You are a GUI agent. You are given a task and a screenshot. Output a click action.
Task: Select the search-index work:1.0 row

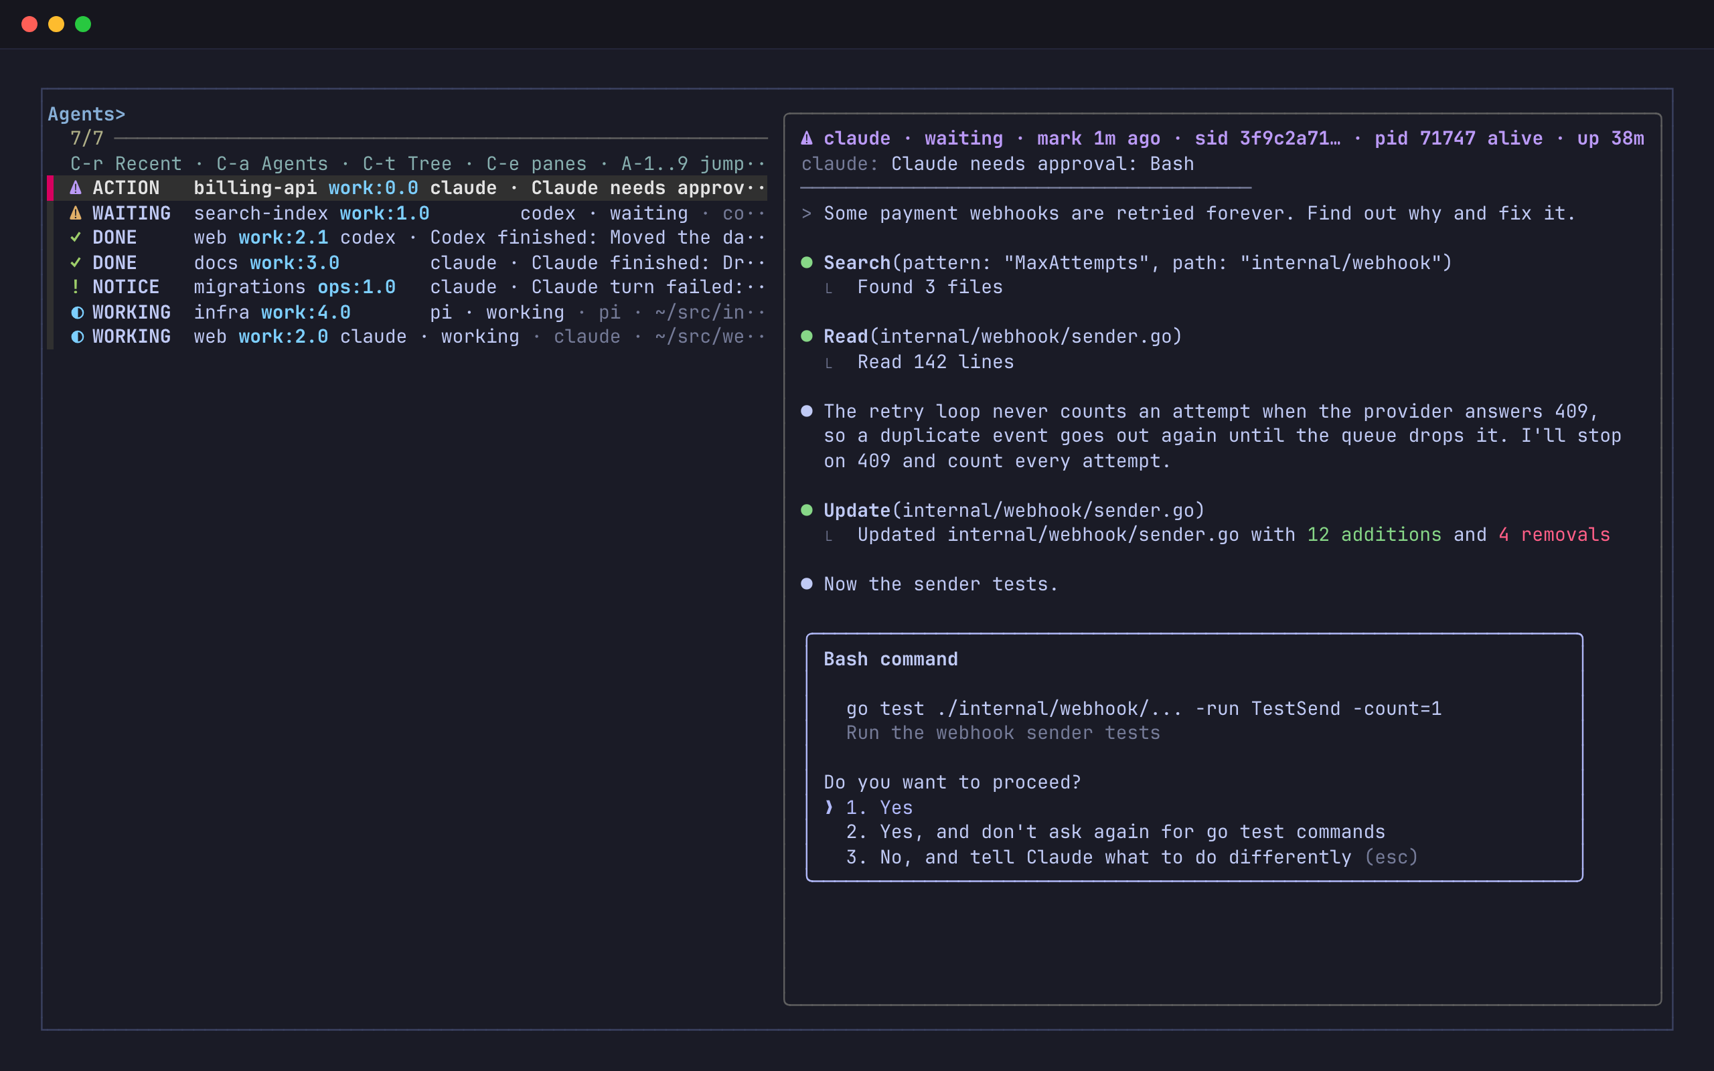(407, 214)
